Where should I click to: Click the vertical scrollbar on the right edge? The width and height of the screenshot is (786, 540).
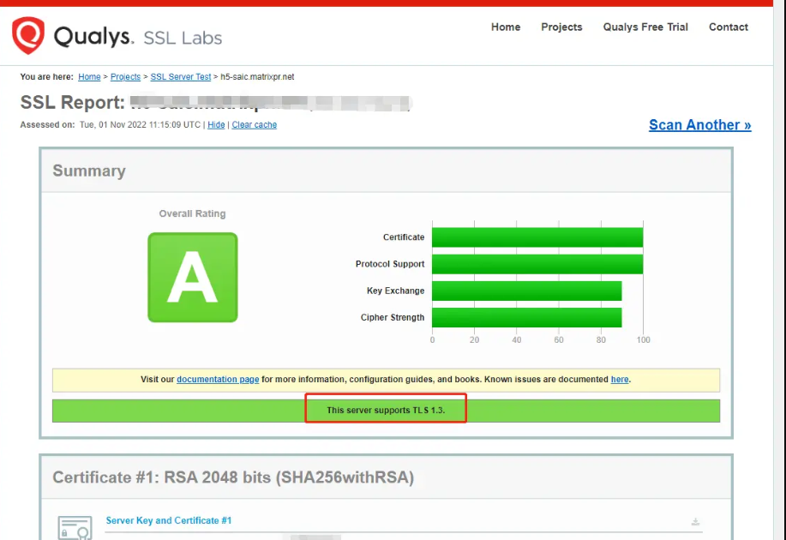(x=779, y=270)
